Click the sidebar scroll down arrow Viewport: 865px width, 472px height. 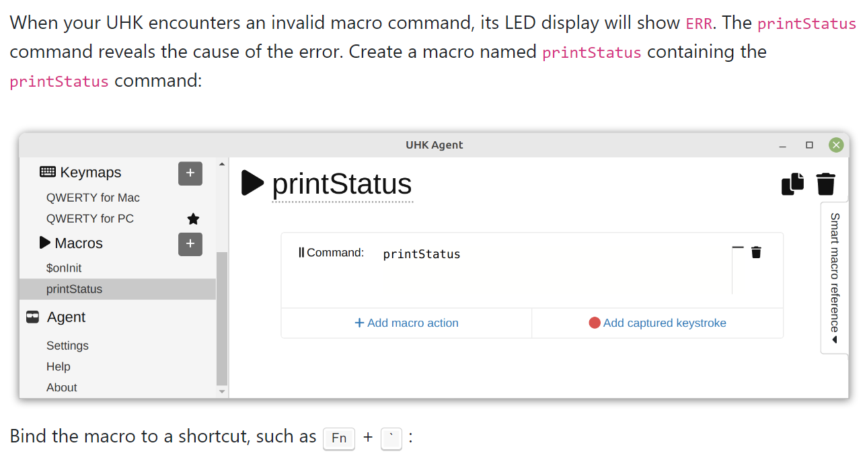[222, 391]
